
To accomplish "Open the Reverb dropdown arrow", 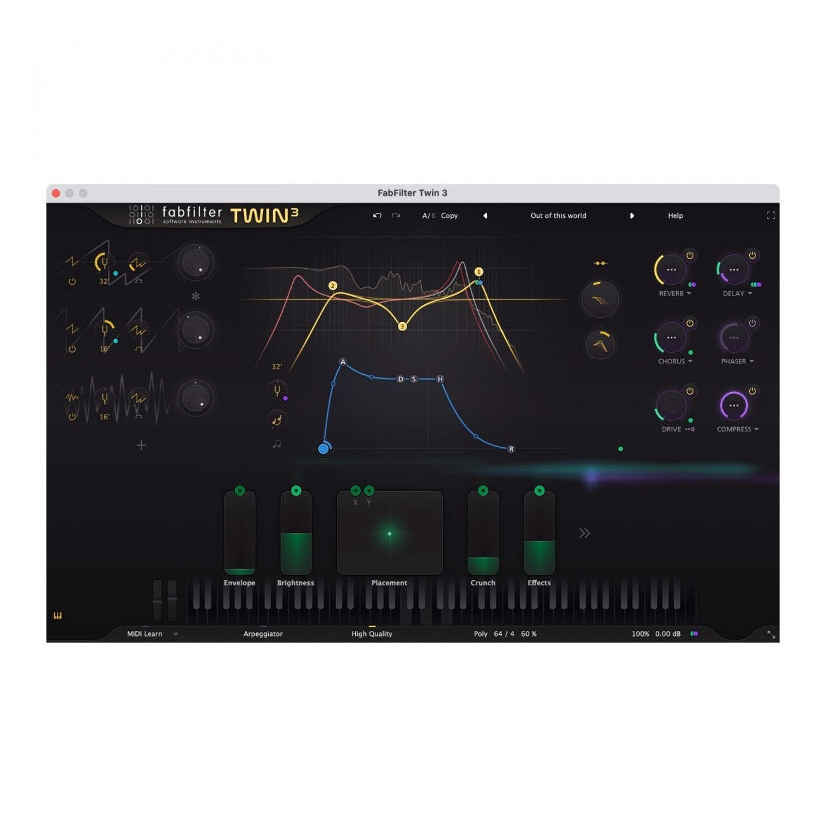I will 689,294.
